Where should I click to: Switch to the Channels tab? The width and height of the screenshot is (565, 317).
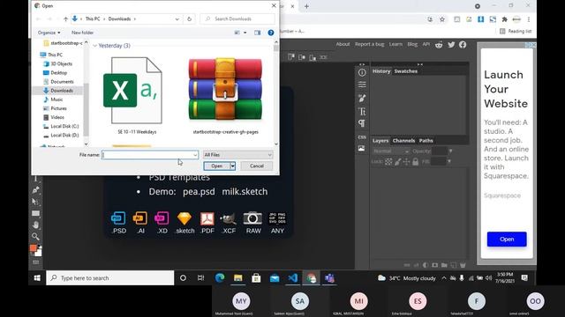point(403,141)
